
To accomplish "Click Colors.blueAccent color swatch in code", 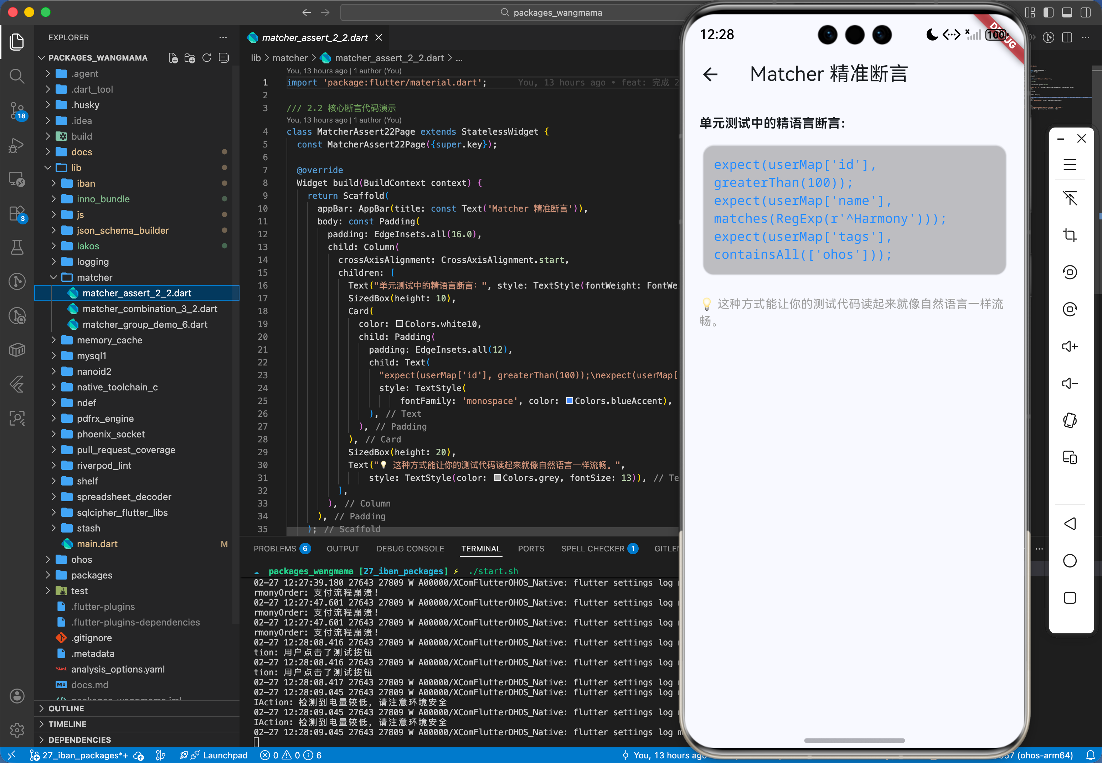I will coord(570,401).
